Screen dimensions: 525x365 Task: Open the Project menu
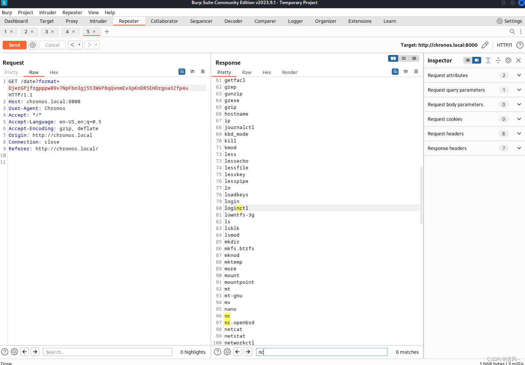tap(25, 12)
